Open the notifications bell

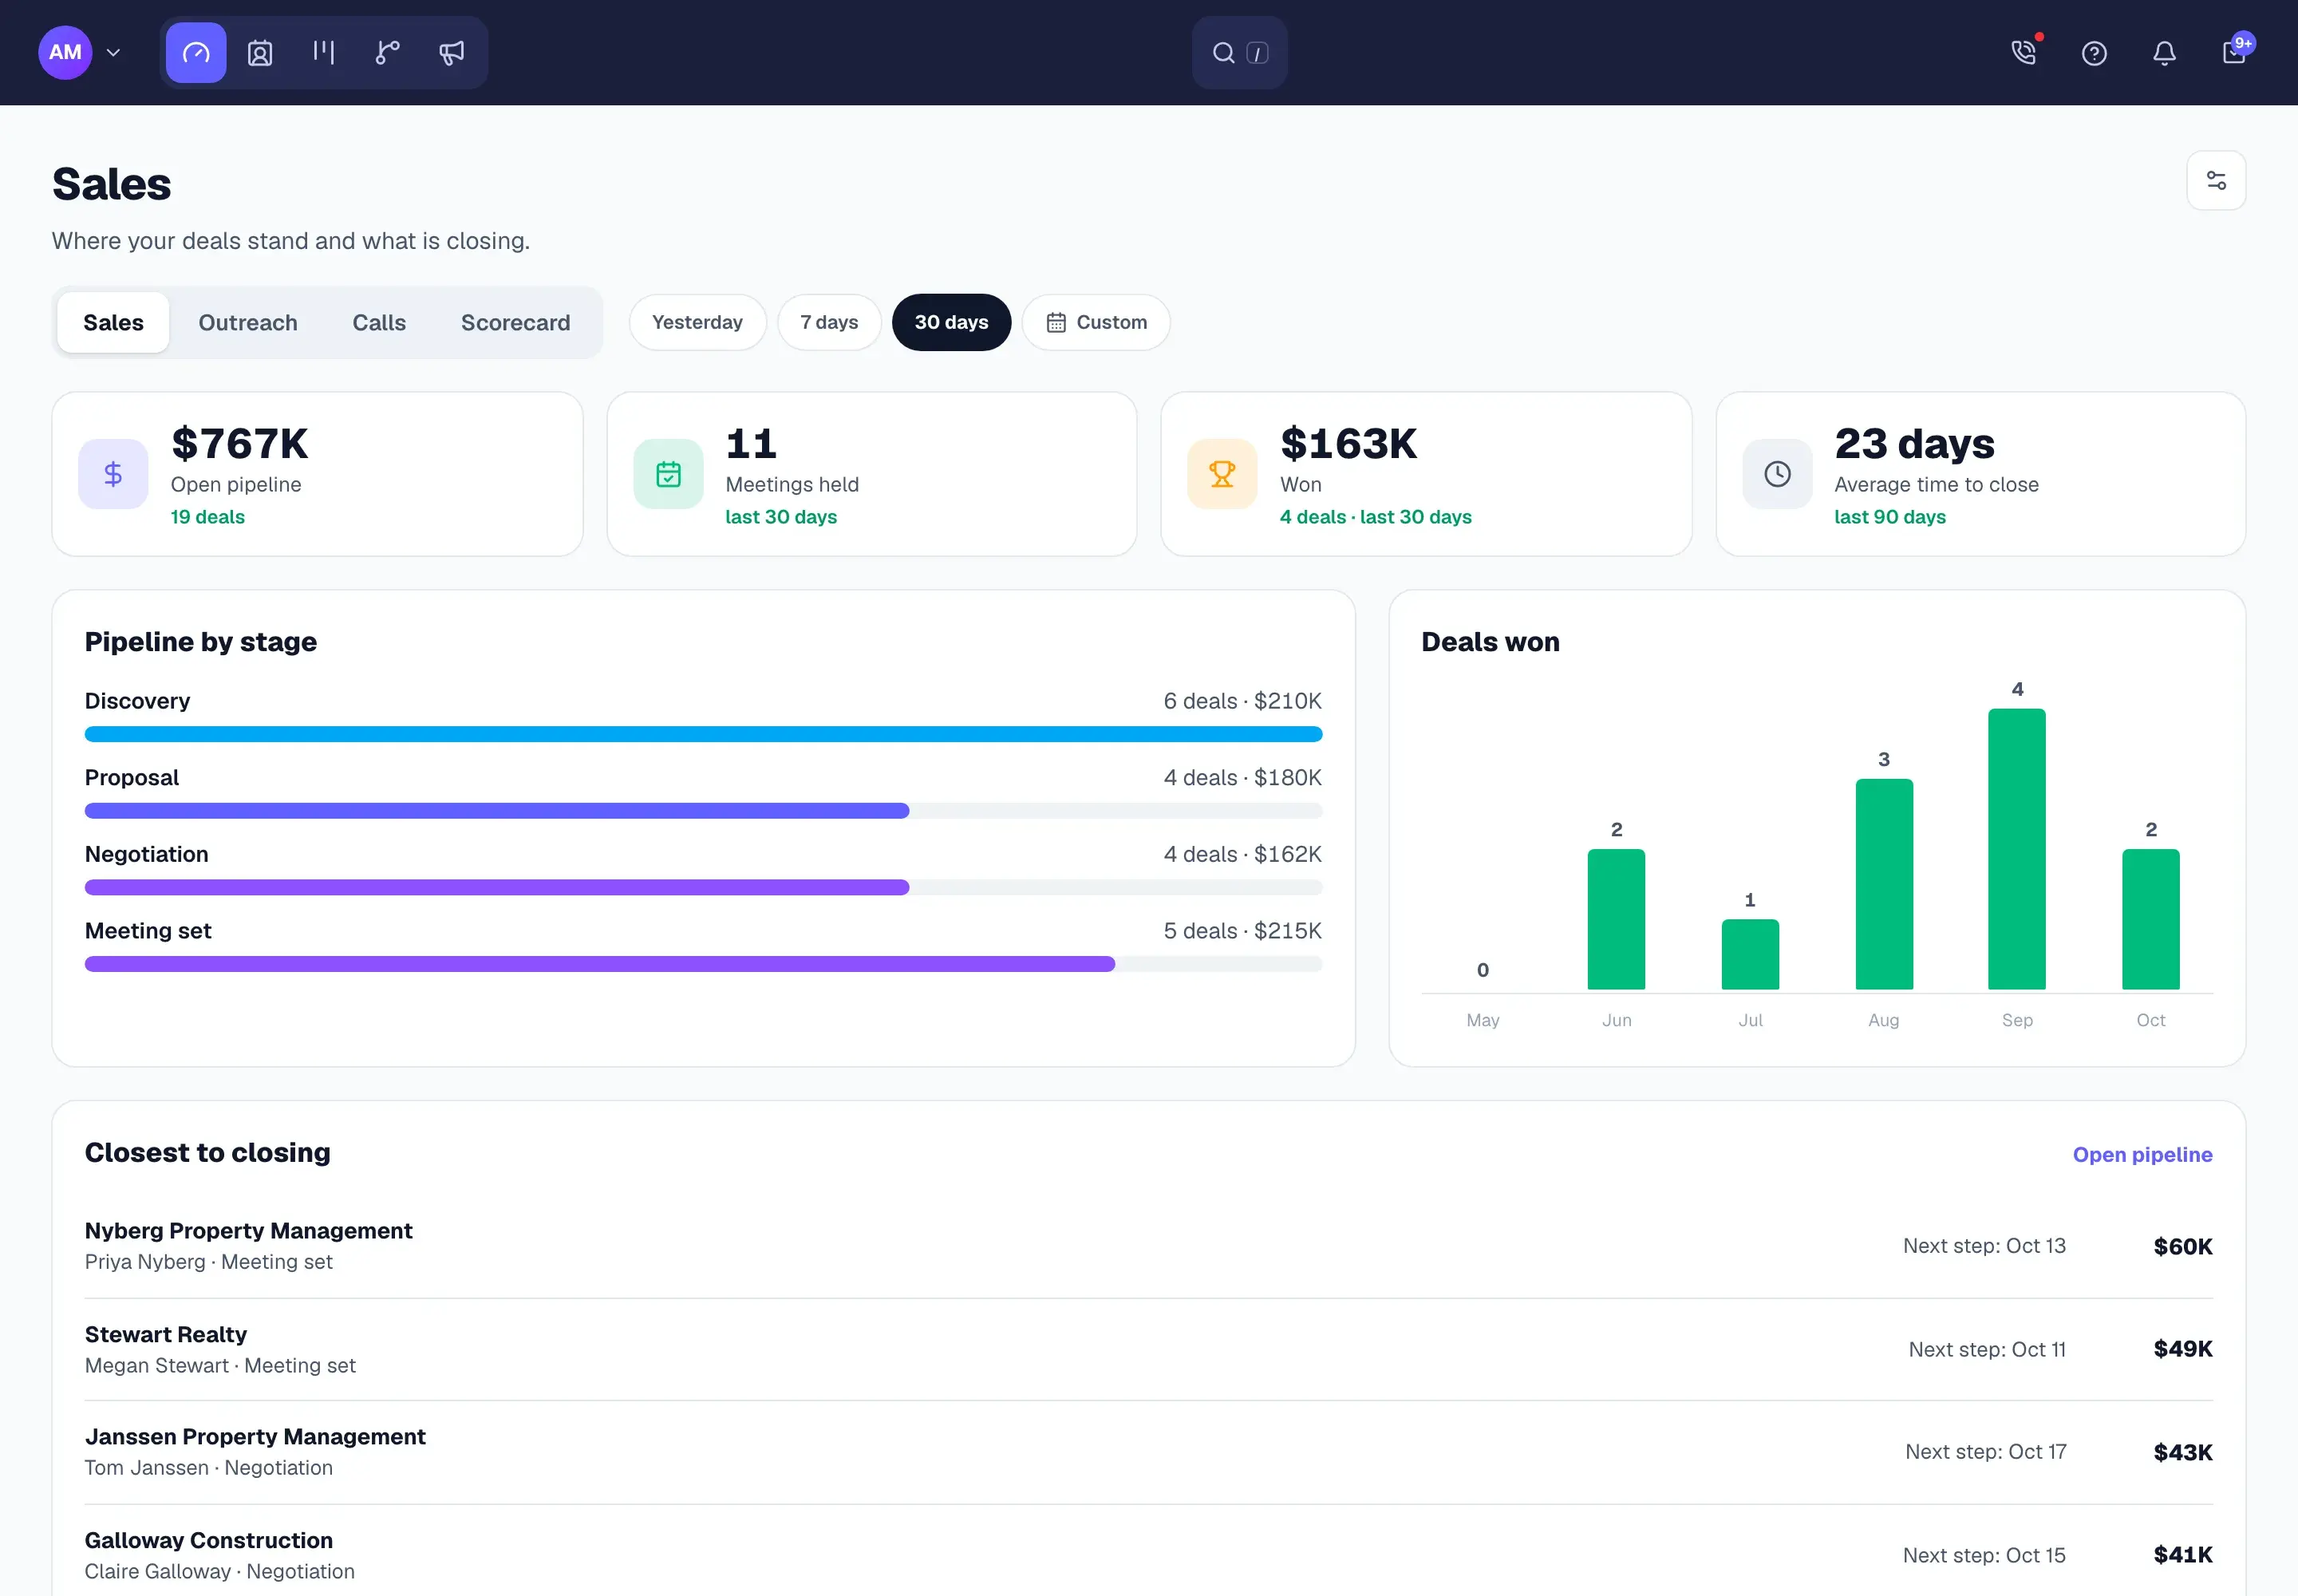tap(2164, 53)
